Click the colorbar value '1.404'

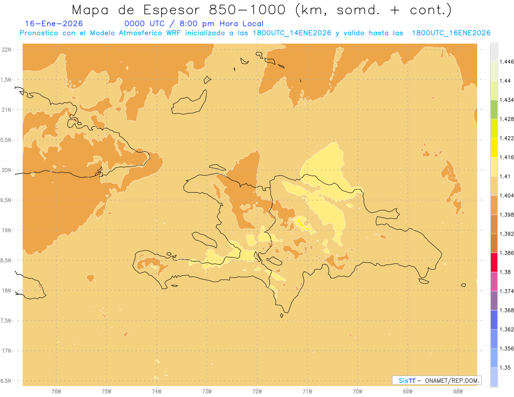508,195
